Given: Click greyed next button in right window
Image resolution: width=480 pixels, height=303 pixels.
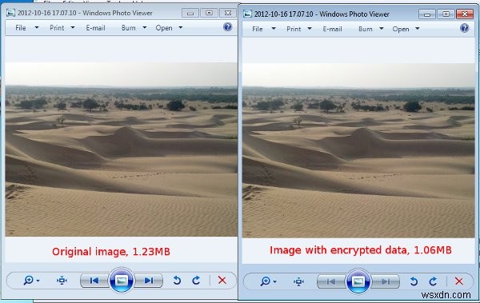Looking at the screenshot, I should tap(386, 281).
